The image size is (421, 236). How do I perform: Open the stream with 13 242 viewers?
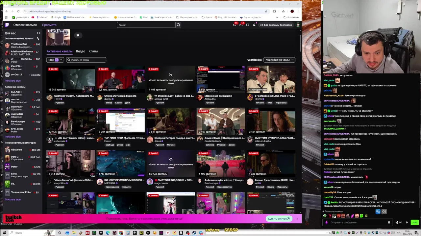pyautogui.click(x=71, y=79)
